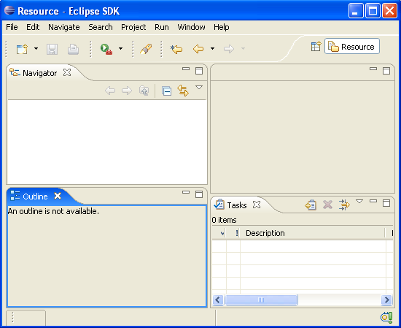
Task: Click the New wizard toolbar icon
Action: [22, 49]
